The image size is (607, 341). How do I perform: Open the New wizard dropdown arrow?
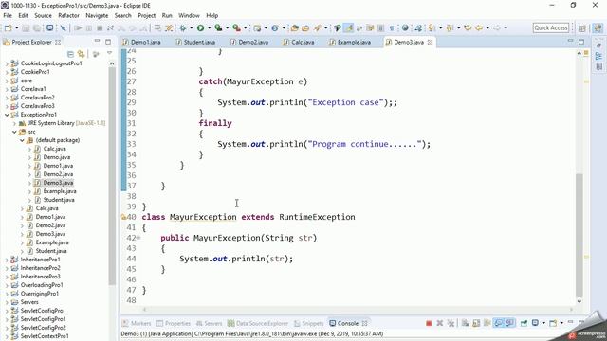point(17,27)
